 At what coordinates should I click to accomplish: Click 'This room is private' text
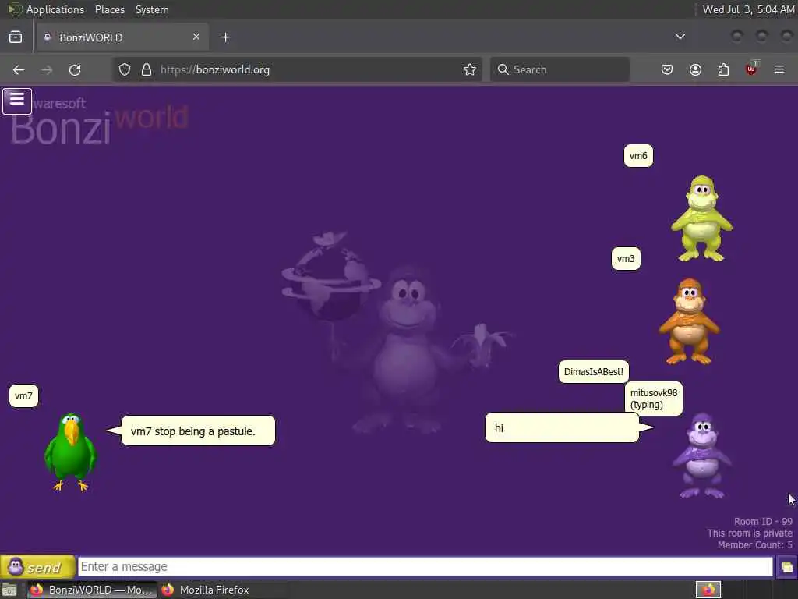(x=750, y=533)
